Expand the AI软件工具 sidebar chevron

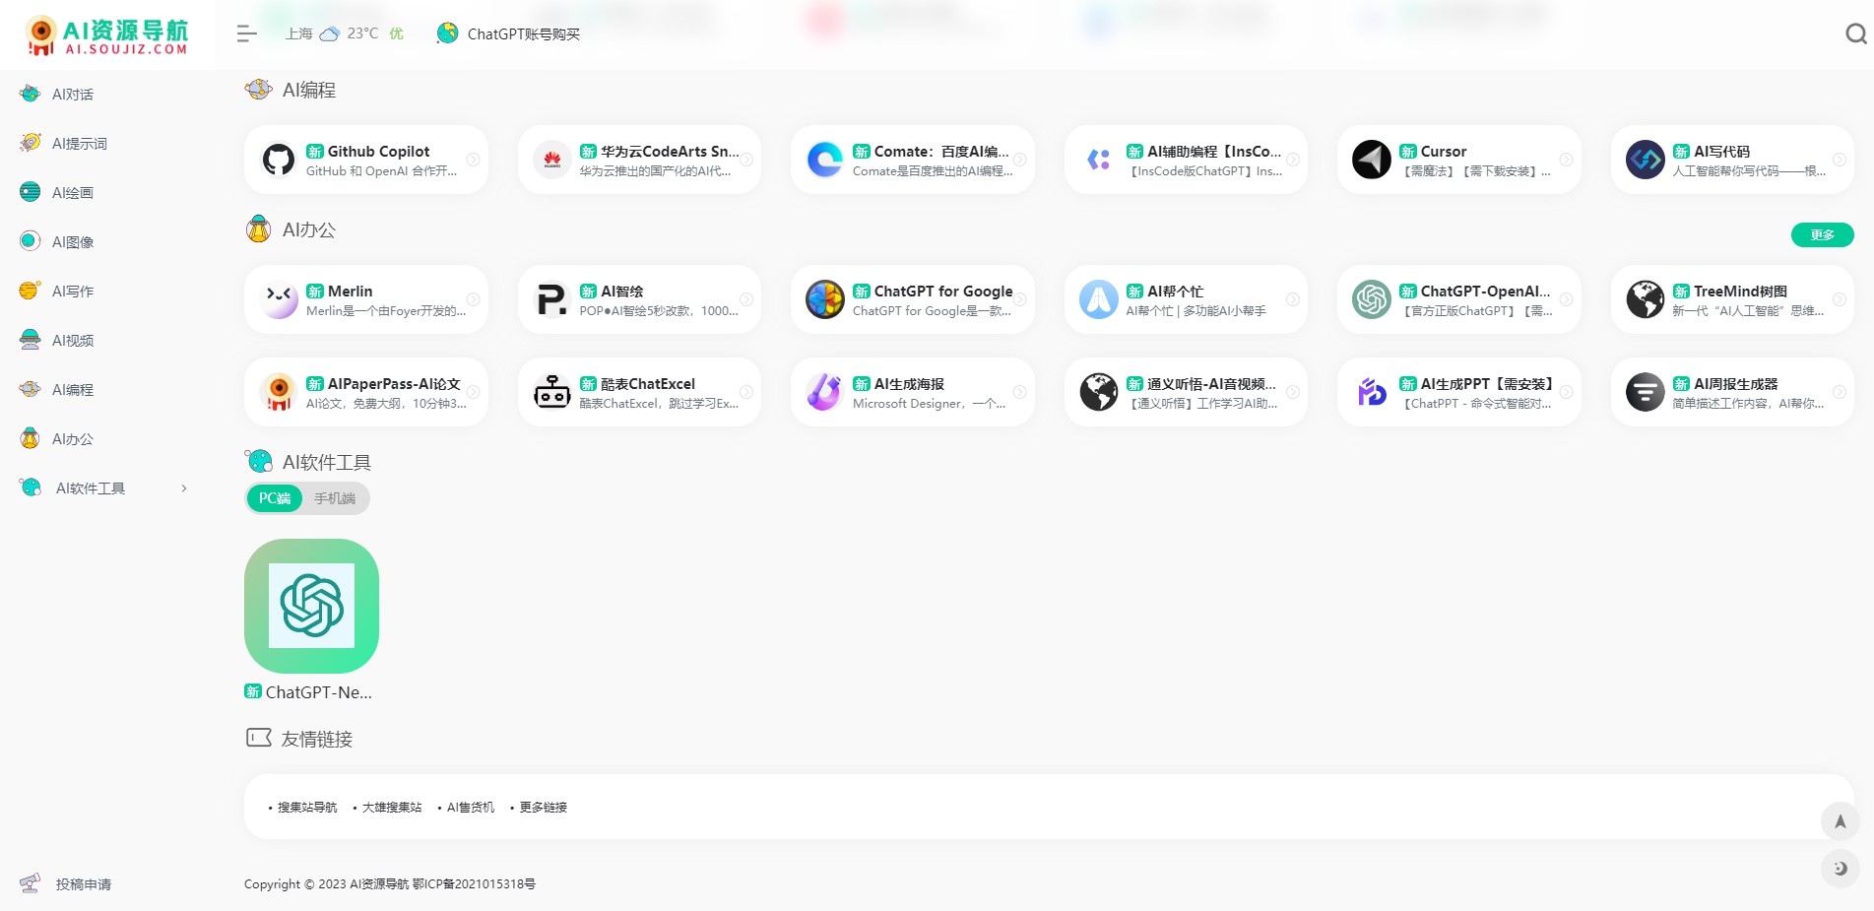(184, 488)
